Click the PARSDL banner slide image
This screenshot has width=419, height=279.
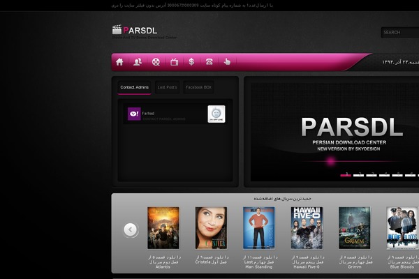click(335, 132)
